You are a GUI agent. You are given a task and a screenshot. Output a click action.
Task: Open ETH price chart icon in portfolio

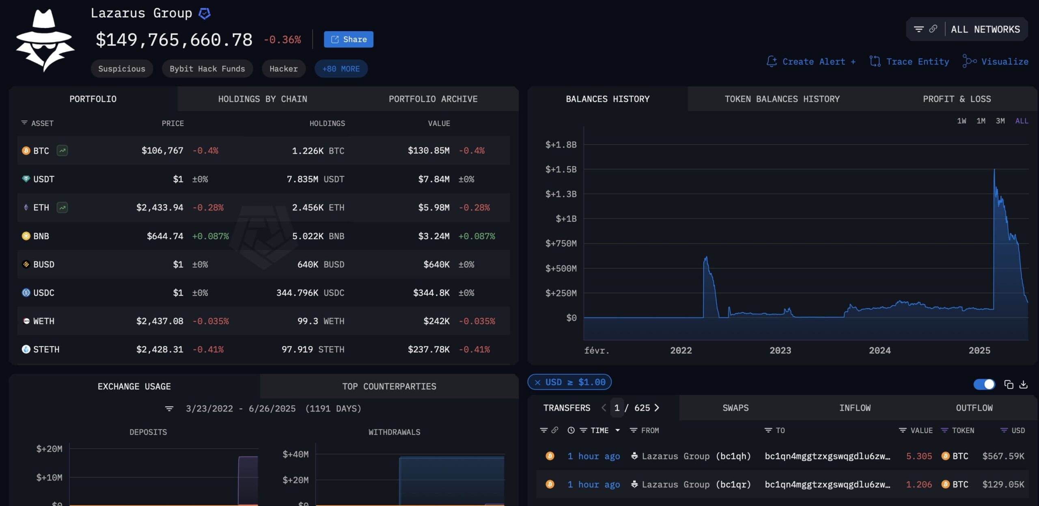[x=62, y=207]
